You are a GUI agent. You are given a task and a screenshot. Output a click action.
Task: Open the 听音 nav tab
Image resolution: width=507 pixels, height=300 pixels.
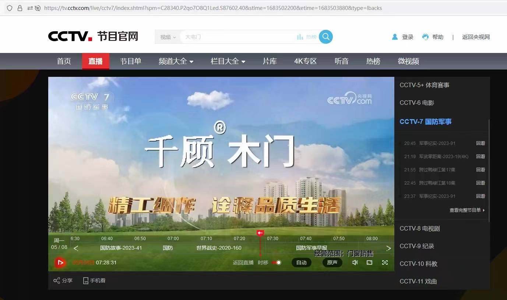341,61
